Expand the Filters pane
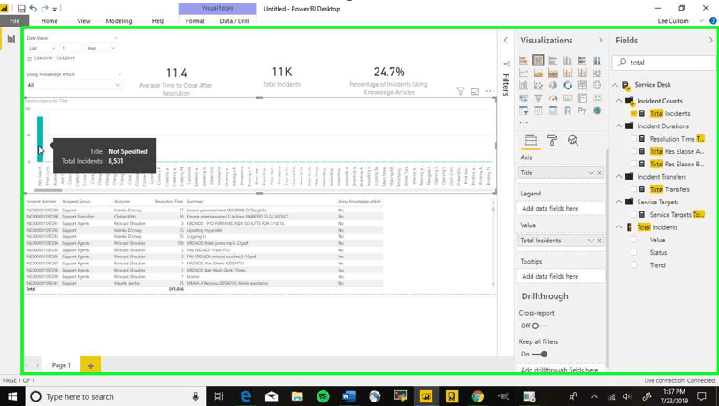 pyautogui.click(x=506, y=41)
